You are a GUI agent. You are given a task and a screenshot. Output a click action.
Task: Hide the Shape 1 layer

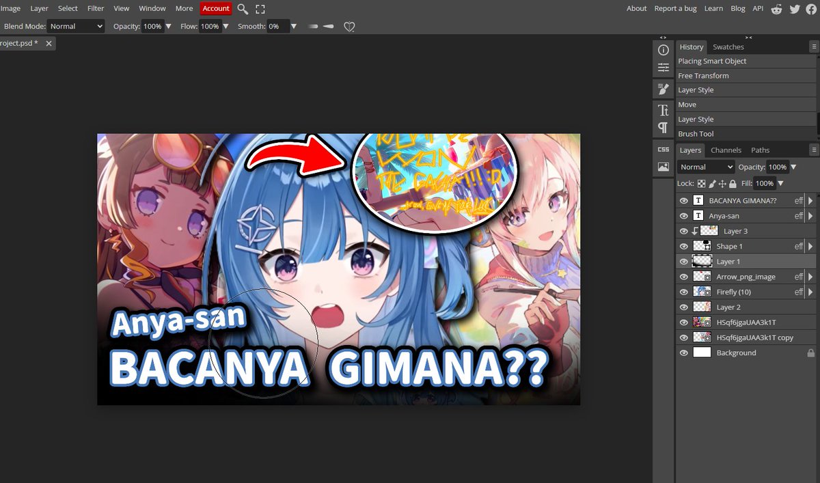683,246
